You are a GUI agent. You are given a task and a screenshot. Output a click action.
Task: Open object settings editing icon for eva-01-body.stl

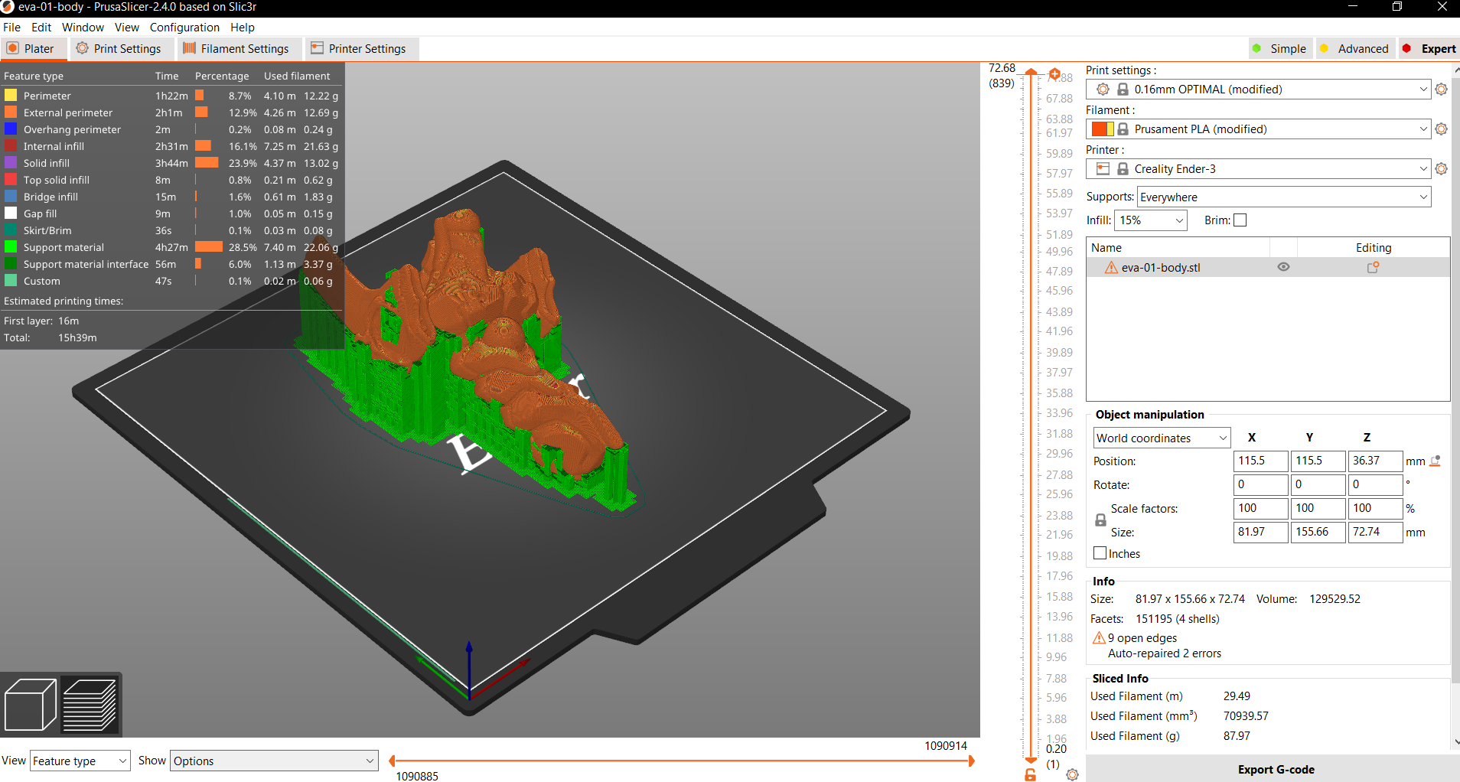pos(1374,267)
